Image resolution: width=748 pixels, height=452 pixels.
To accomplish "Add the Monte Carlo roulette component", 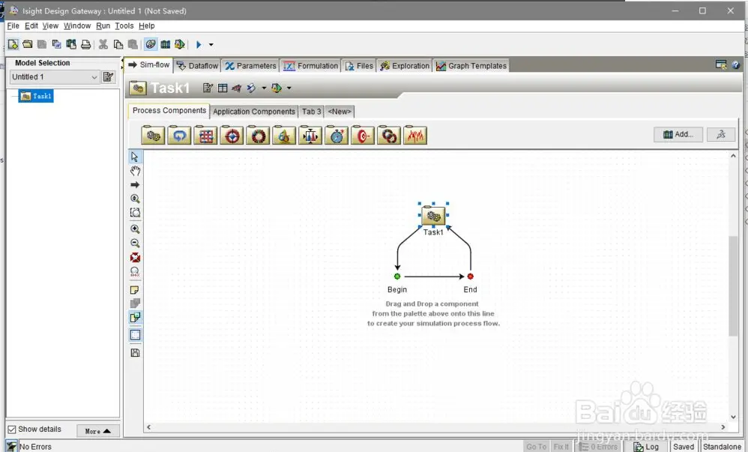I will coord(258,136).
